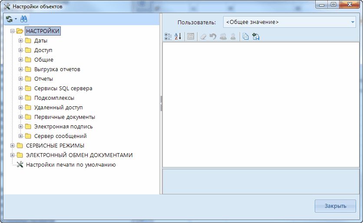363x223 pixels.
Task: Click the refresh icon above the tree
Action: [x=9, y=19]
